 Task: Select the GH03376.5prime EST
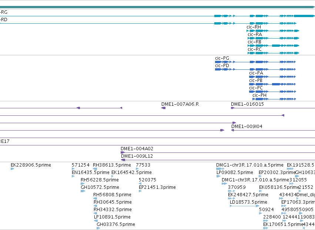(x=98, y=228)
